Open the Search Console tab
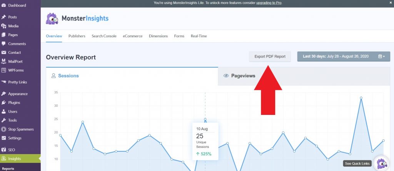394x171 pixels. click(104, 36)
